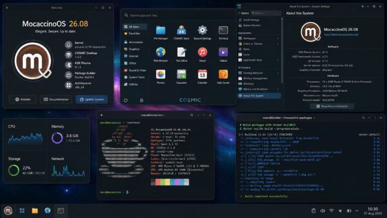Viewport: 387px width, 218px height.
Task: Click Show More Information button
Action: coord(332,106)
